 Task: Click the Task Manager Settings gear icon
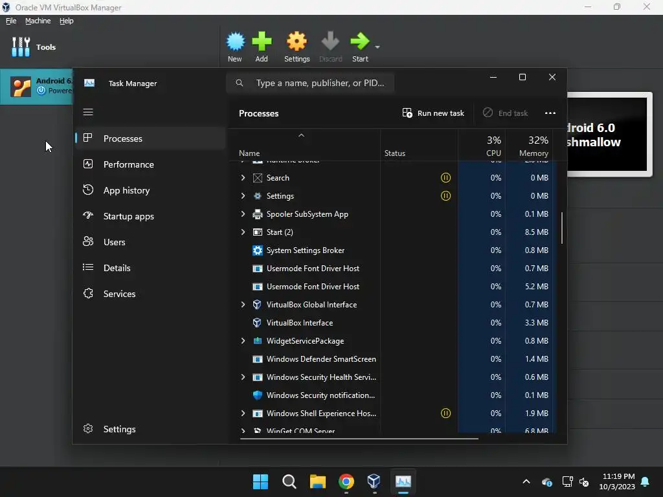point(88,428)
